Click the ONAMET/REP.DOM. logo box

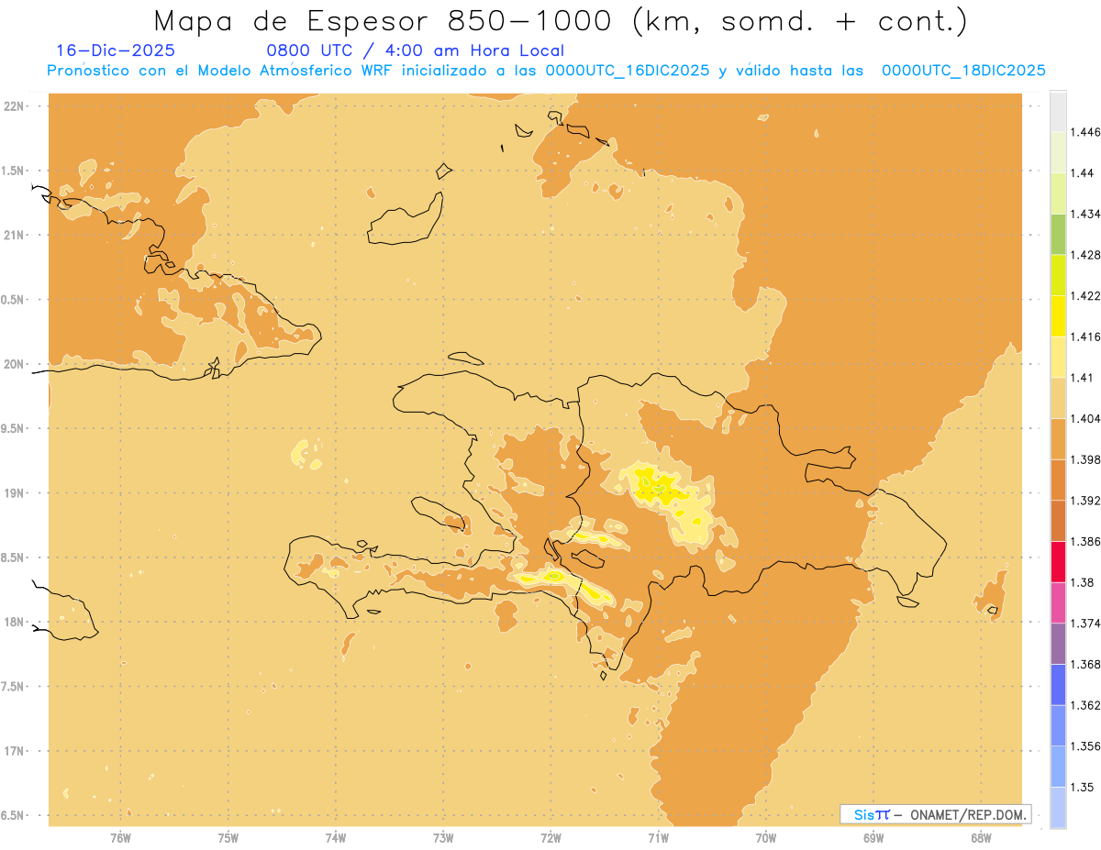pyautogui.click(x=936, y=814)
